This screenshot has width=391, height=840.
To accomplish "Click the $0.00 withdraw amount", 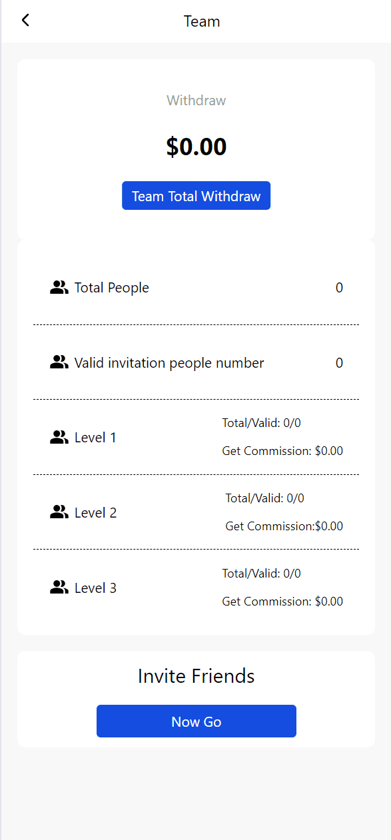I will point(196,147).
